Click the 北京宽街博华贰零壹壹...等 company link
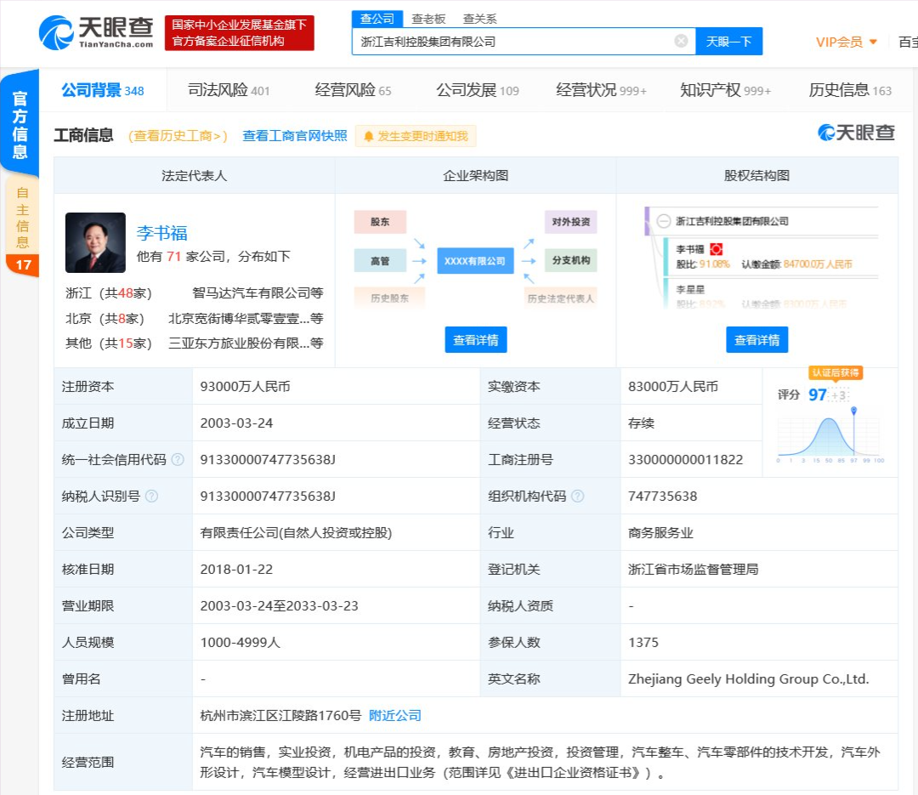The width and height of the screenshot is (918, 795). tap(246, 318)
